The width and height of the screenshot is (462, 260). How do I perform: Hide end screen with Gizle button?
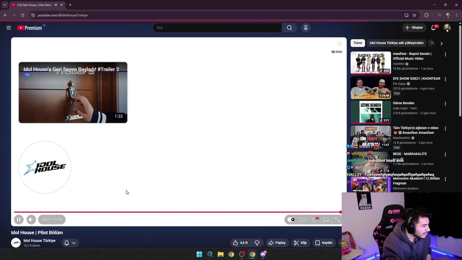tap(336, 52)
